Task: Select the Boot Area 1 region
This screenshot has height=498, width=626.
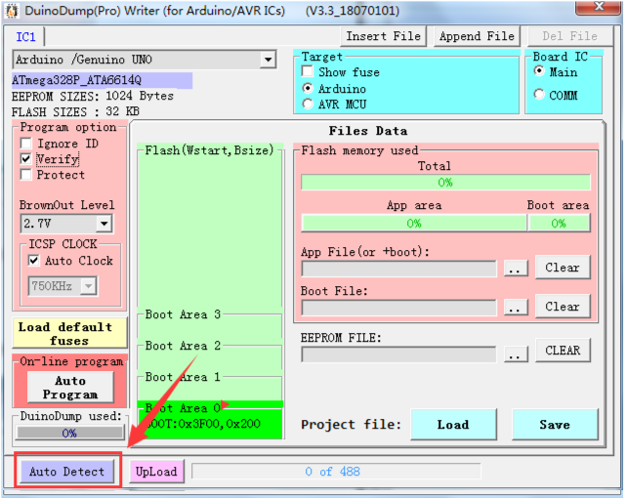Action: tap(210, 387)
